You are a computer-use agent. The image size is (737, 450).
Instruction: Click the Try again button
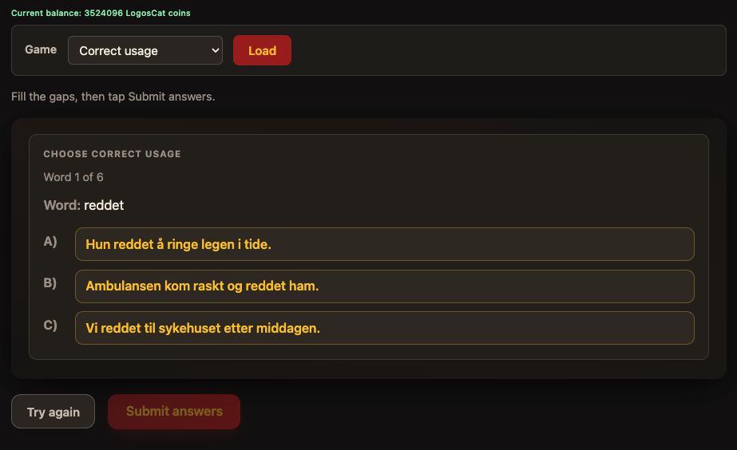(53, 412)
